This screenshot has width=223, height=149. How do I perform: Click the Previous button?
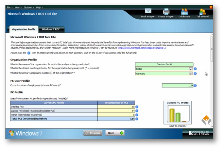tap(93, 133)
